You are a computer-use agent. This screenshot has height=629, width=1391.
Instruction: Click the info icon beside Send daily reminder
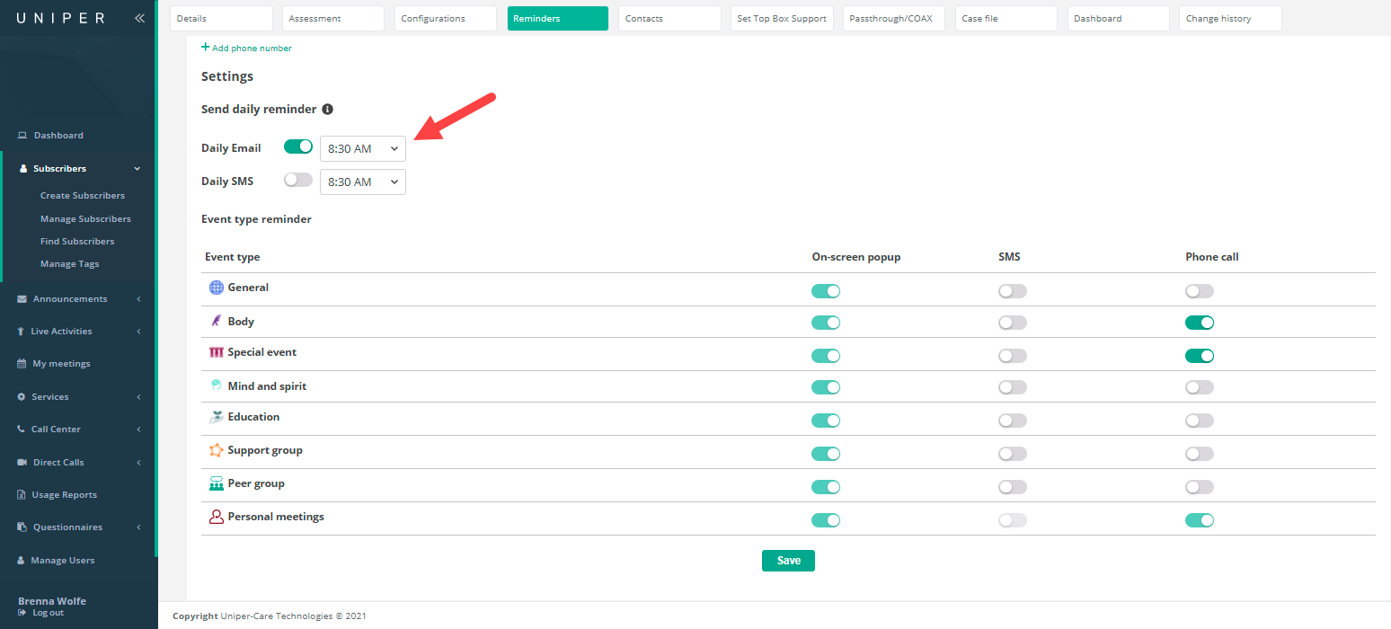point(327,110)
